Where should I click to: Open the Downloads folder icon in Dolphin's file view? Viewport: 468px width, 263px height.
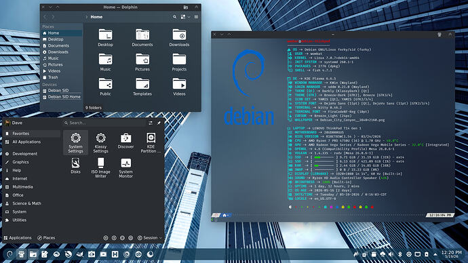179,37
